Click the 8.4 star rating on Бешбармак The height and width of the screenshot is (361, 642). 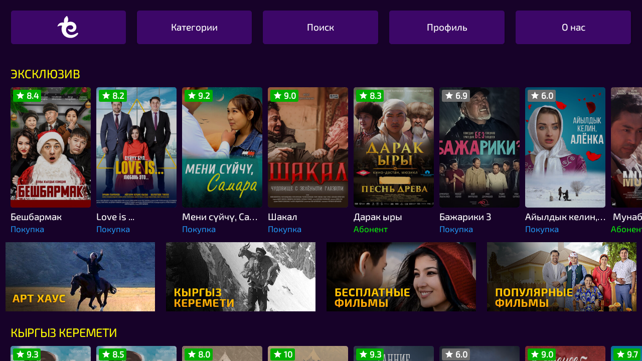pyautogui.click(x=27, y=96)
